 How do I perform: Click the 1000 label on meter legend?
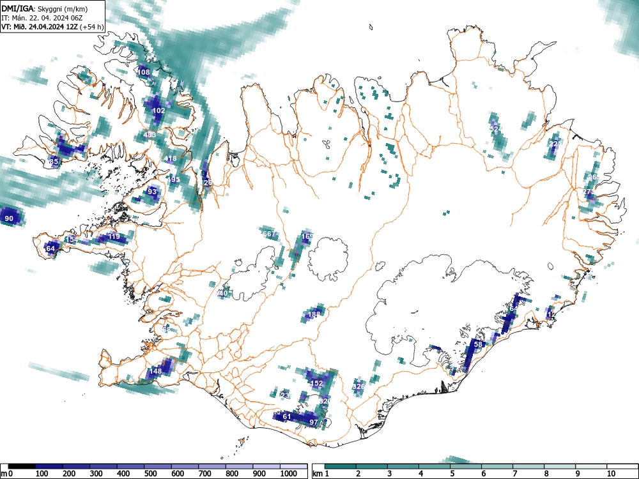(289, 474)
